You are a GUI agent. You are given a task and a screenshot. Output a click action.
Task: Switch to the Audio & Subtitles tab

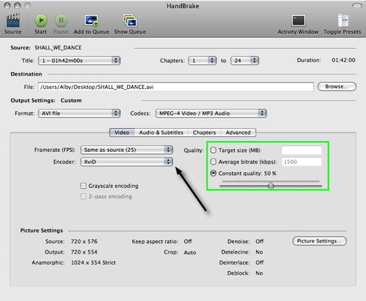point(161,133)
